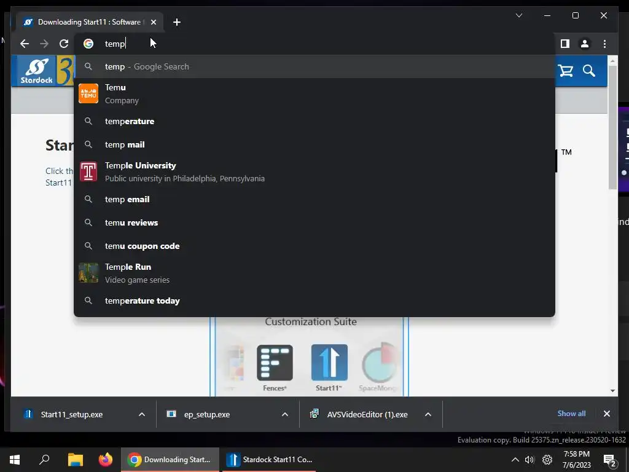Open File Explorer from the taskbar
629x472 pixels.
pos(76,460)
